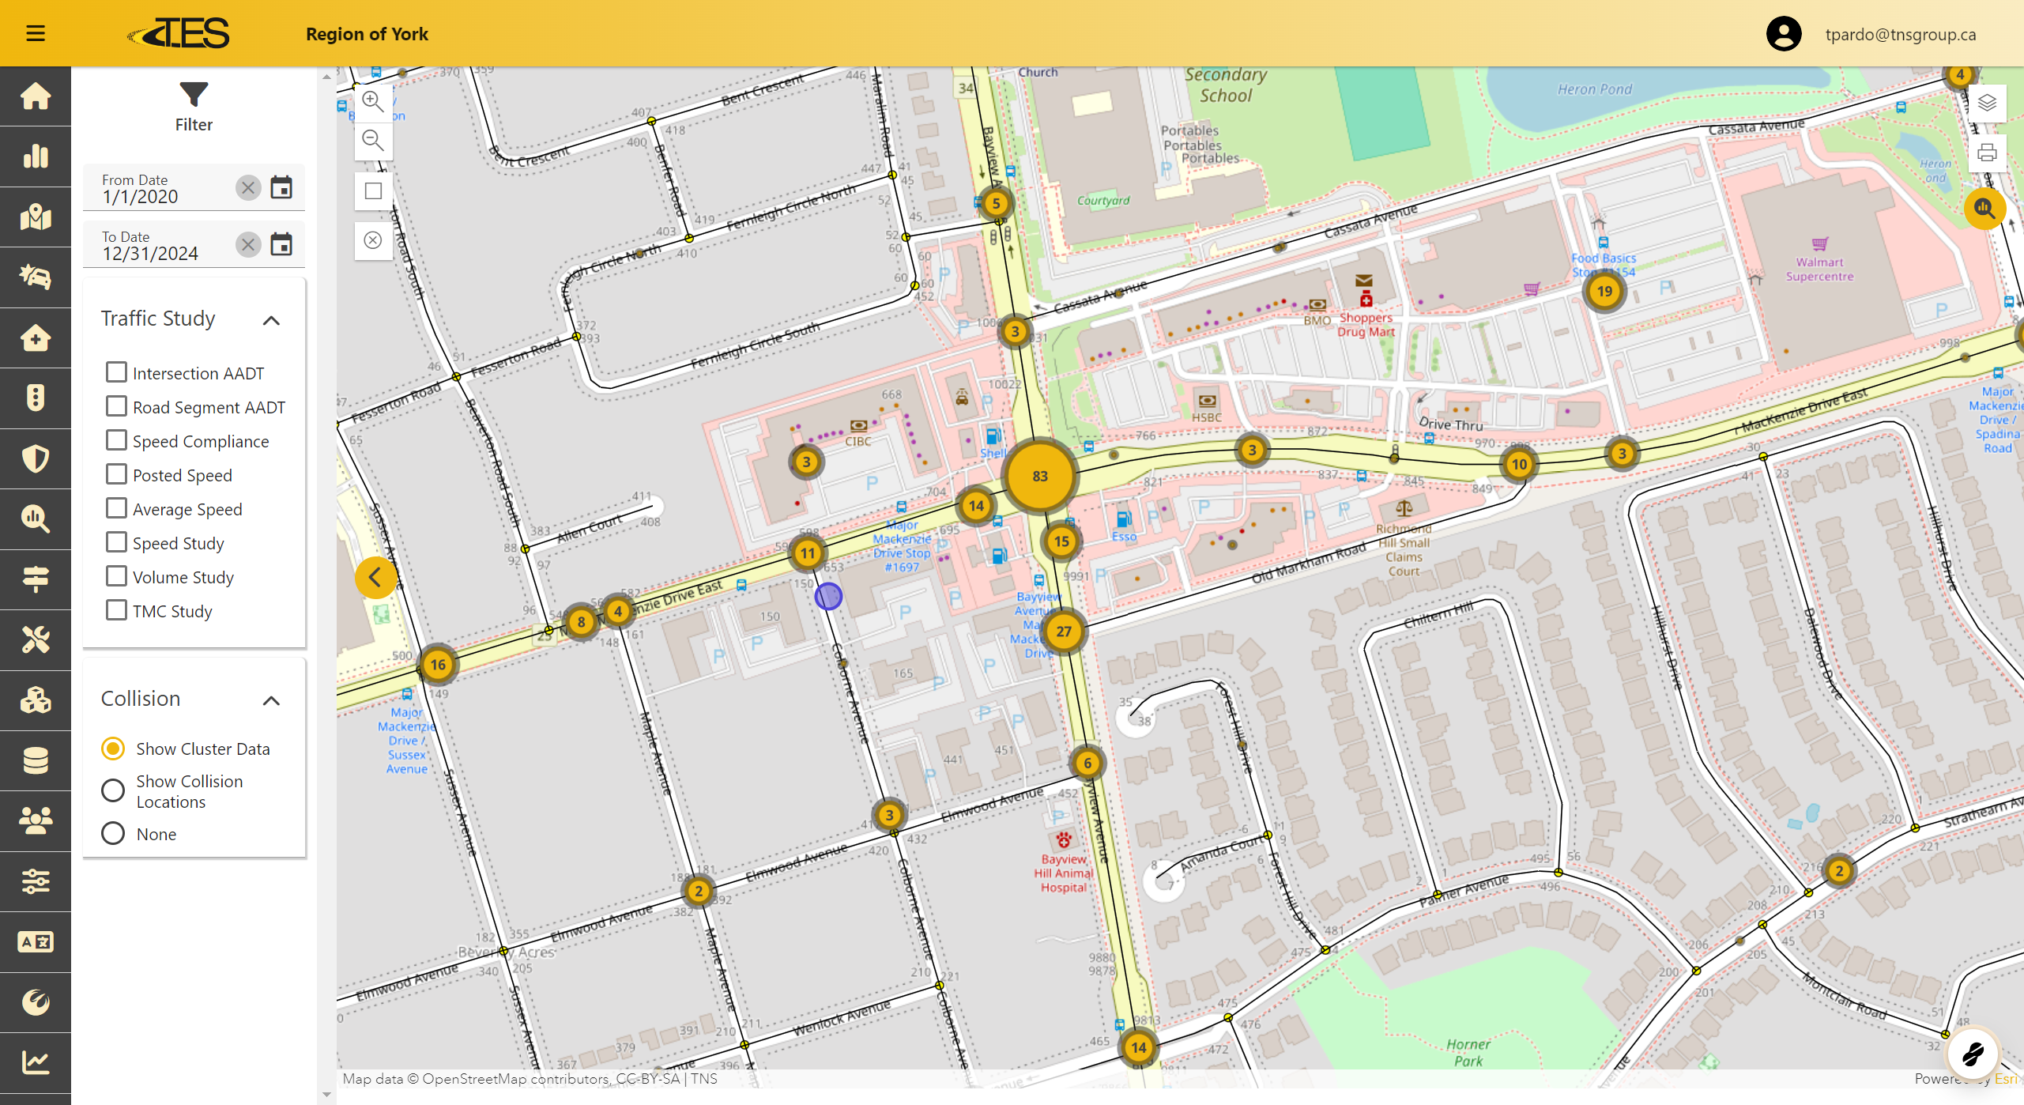Viewport: 2024px width, 1105px height.
Task: Click the map zoom out icon
Action: pos(372,141)
